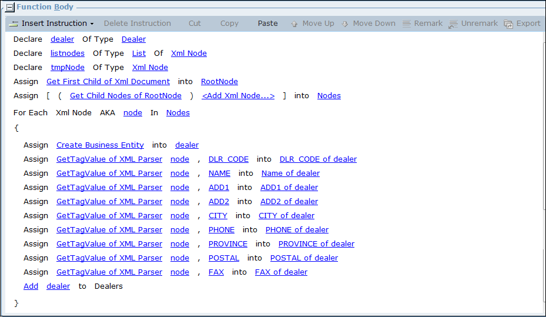Click the Add link before dealer
The width and height of the screenshot is (546, 317).
click(31, 286)
